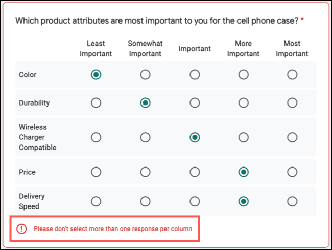
Task: Select Least Important for Color
Action: [96, 75]
